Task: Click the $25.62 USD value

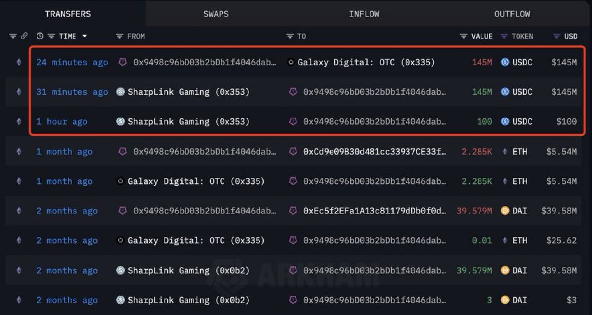Action: [561, 240]
